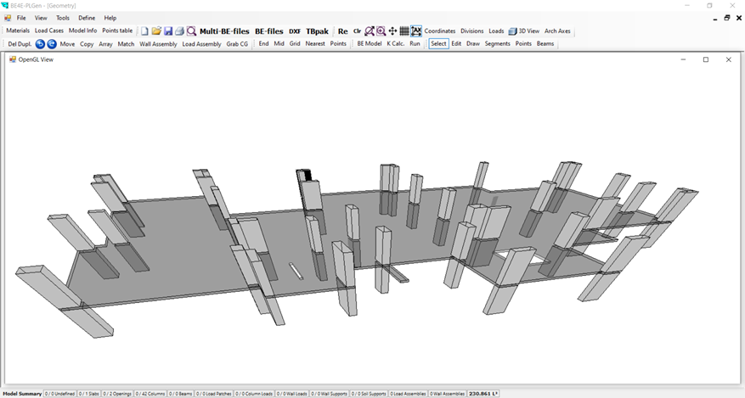Maximize the OpenGL View window
Image resolution: width=745 pixels, height=398 pixels.
706,59
